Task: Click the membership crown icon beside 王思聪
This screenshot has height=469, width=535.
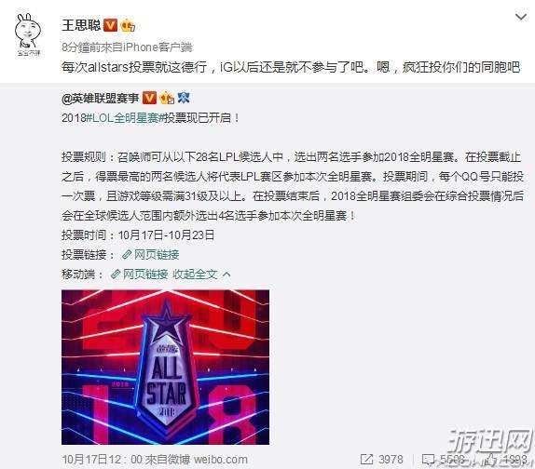Action: [x=128, y=25]
